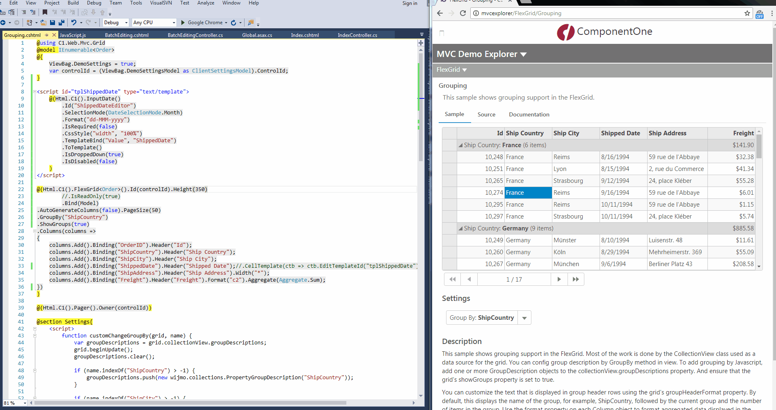Collapse the France group row
This screenshot has width=776, height=410.
(x=460, y=145)
